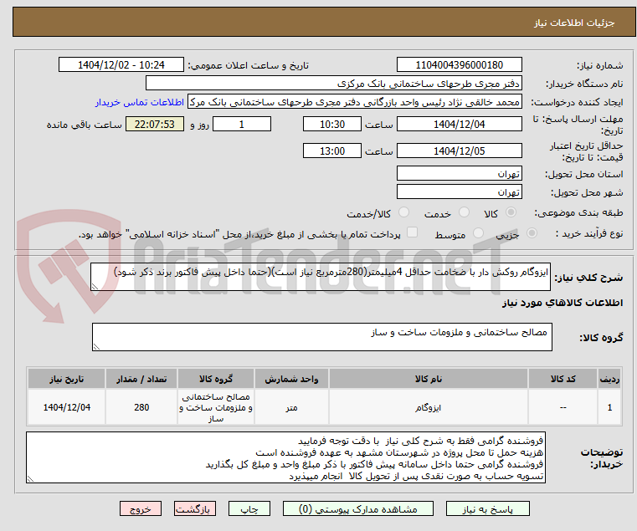Toggle the اسناد خزانه اسلامی payment checkbox
The height and width of the screenshot is (531, 637).
point(413,232)
